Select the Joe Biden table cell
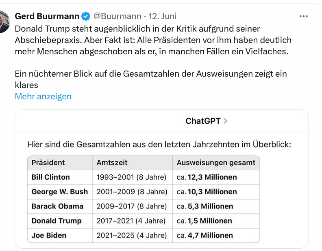Image resolution: width=322 pixels, height=251 pixels. (x=49, y=236)
